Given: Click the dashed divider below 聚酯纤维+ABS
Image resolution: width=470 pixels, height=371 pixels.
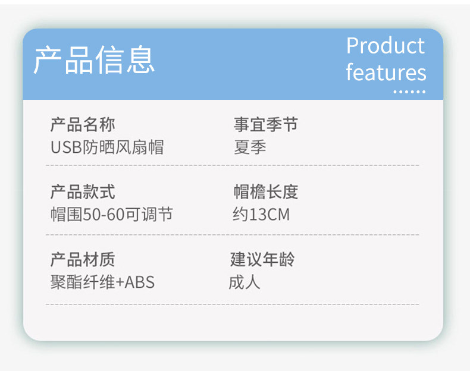Looking at the screenshot, I should click(x=233, y=304).
